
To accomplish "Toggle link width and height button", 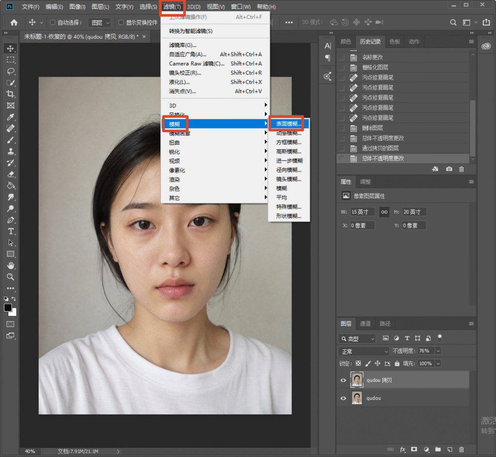I will (384, 212).
